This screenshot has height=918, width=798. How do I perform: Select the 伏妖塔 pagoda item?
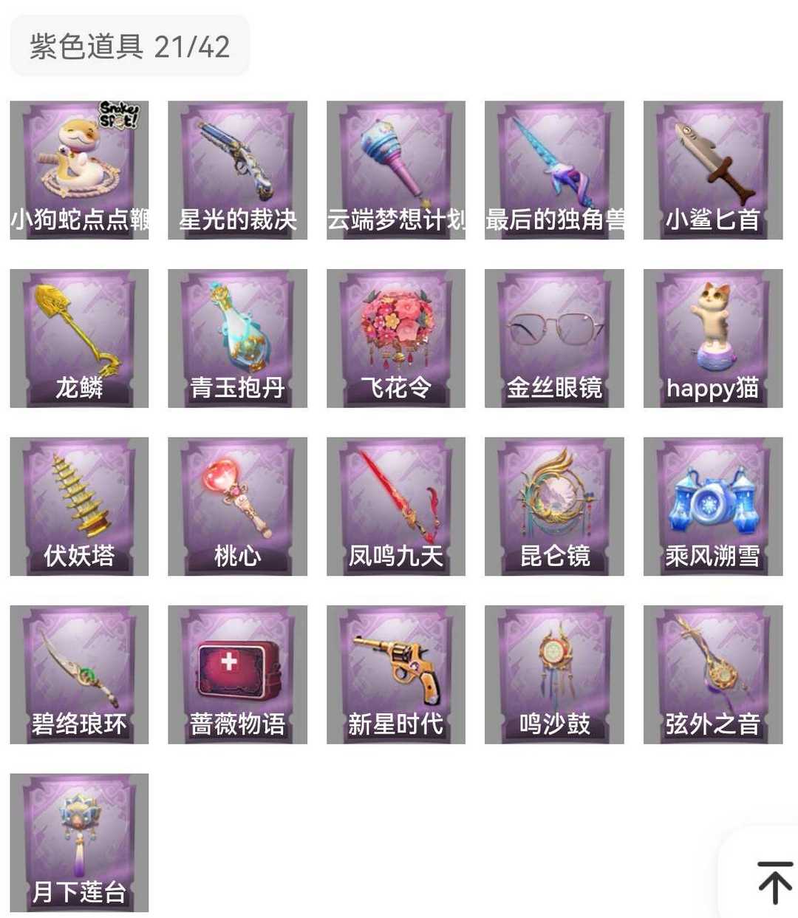pos(79,506)
